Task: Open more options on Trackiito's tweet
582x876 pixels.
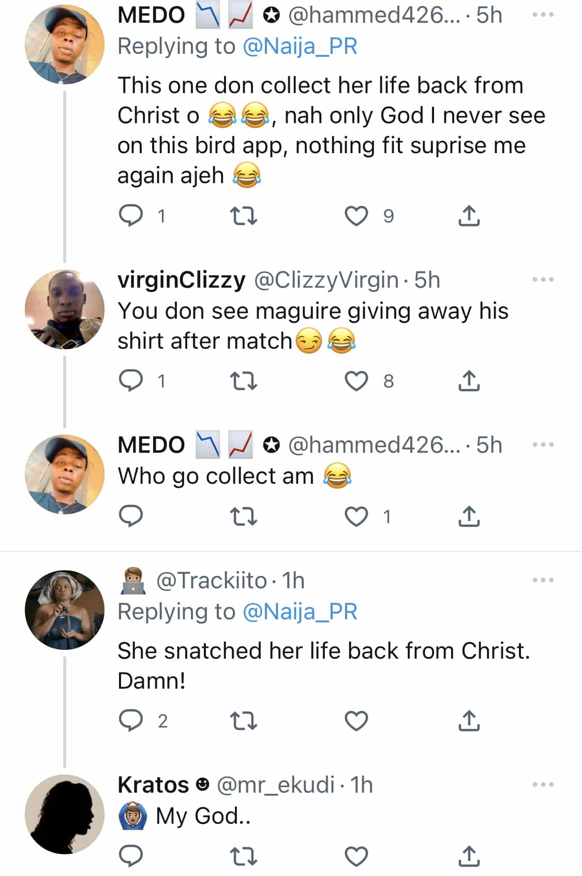Action: [x=543, y=581]
